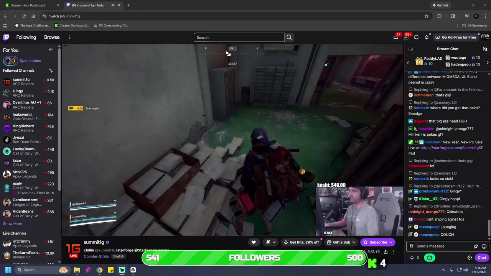This screenshot has height=276, width=491.
Task: Click Go Ad-Free for Free button
Action: pyautogui.click(x=456, y=37)
